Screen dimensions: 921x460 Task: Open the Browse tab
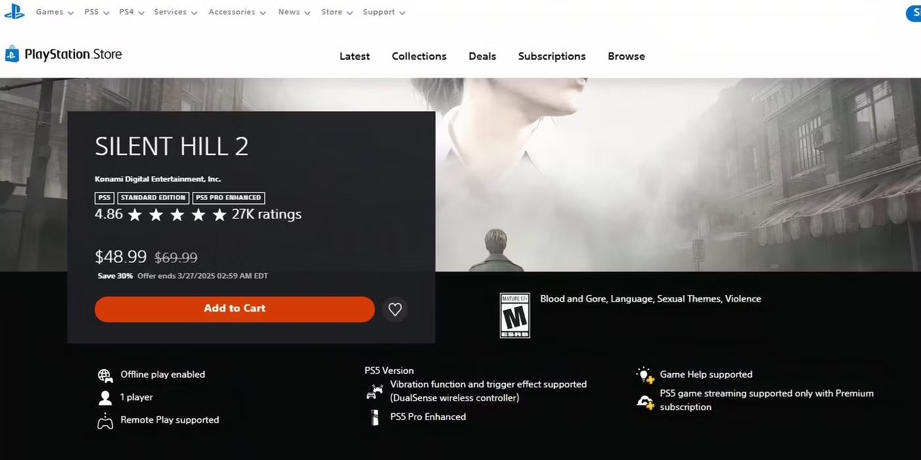click(x=626, y=57)
